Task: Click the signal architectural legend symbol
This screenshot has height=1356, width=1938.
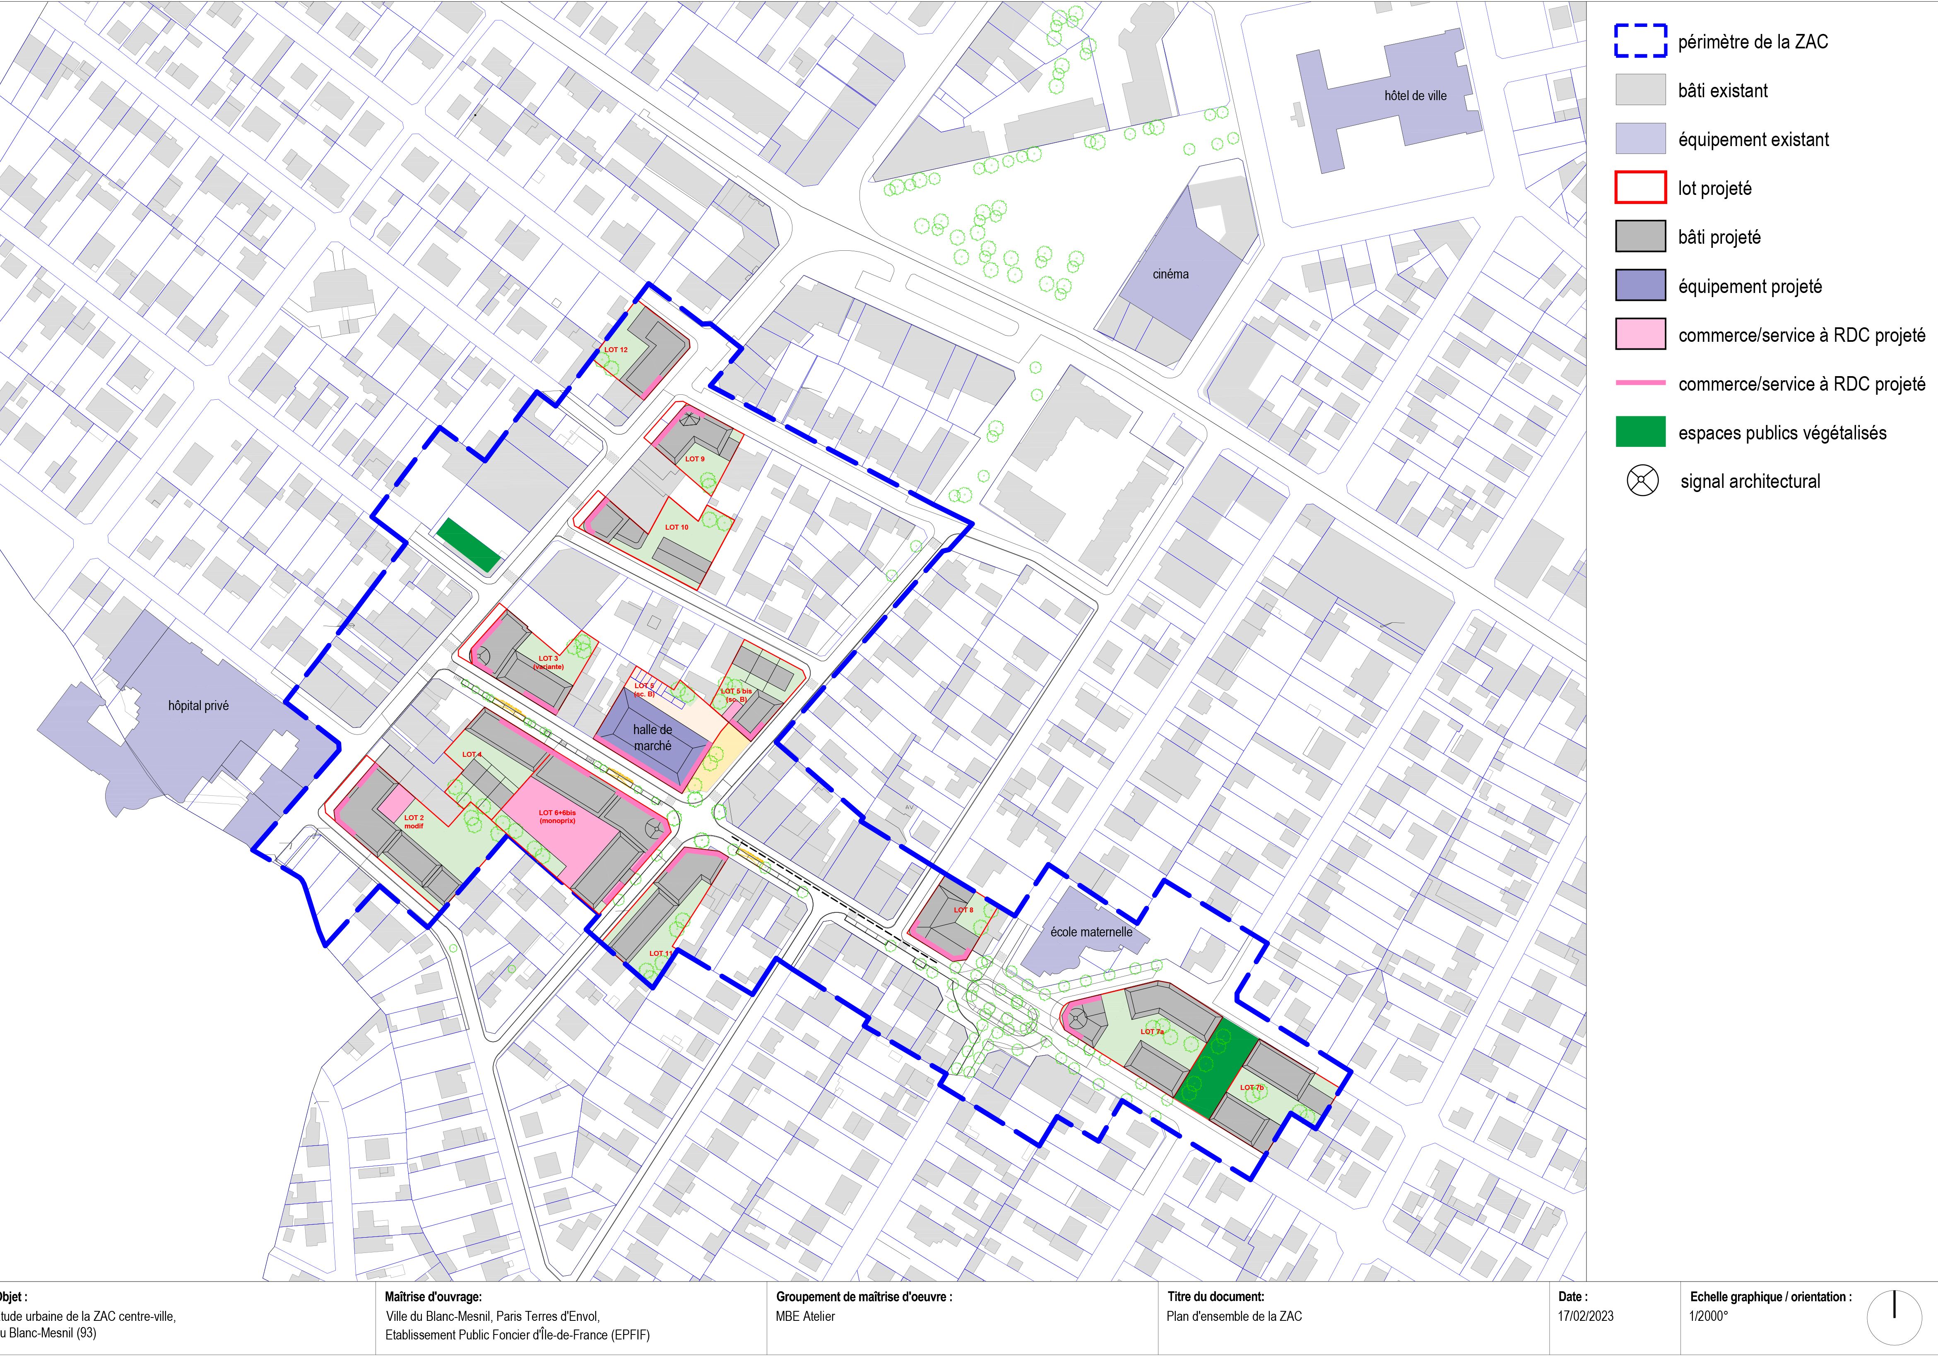Action: click(1642, 481)
